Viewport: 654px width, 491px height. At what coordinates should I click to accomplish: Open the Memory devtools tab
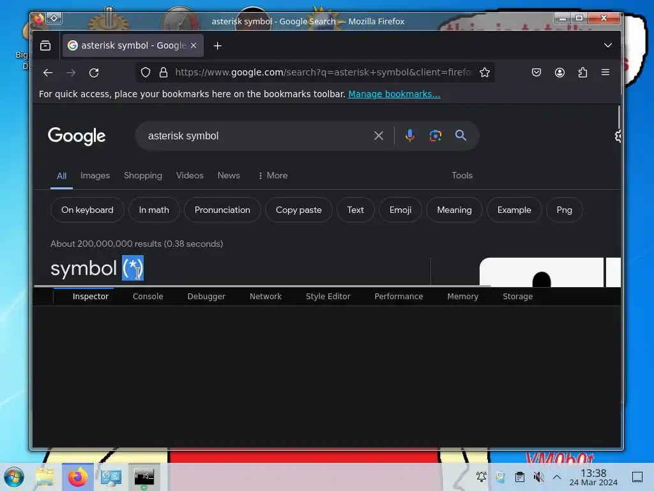pyautogui.click(x=463, y=297)
